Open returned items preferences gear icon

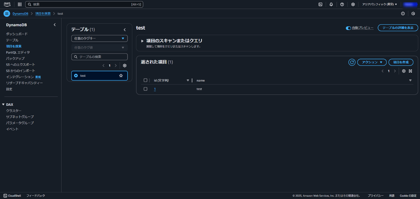[404, 71]
